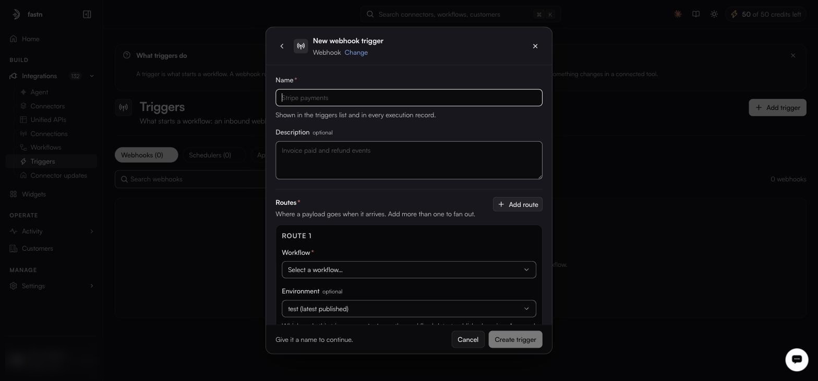Open Widgets in the sidebar

click(51, 194)
